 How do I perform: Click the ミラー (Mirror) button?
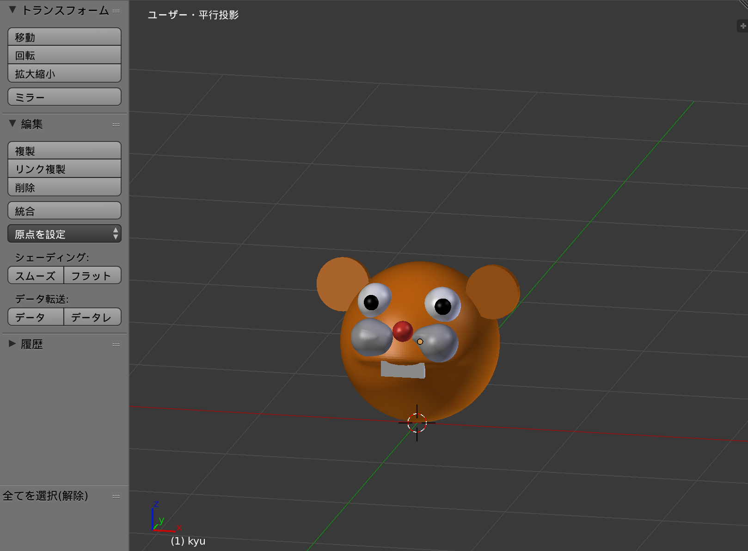pyautogui.click(x=64, y=97)
